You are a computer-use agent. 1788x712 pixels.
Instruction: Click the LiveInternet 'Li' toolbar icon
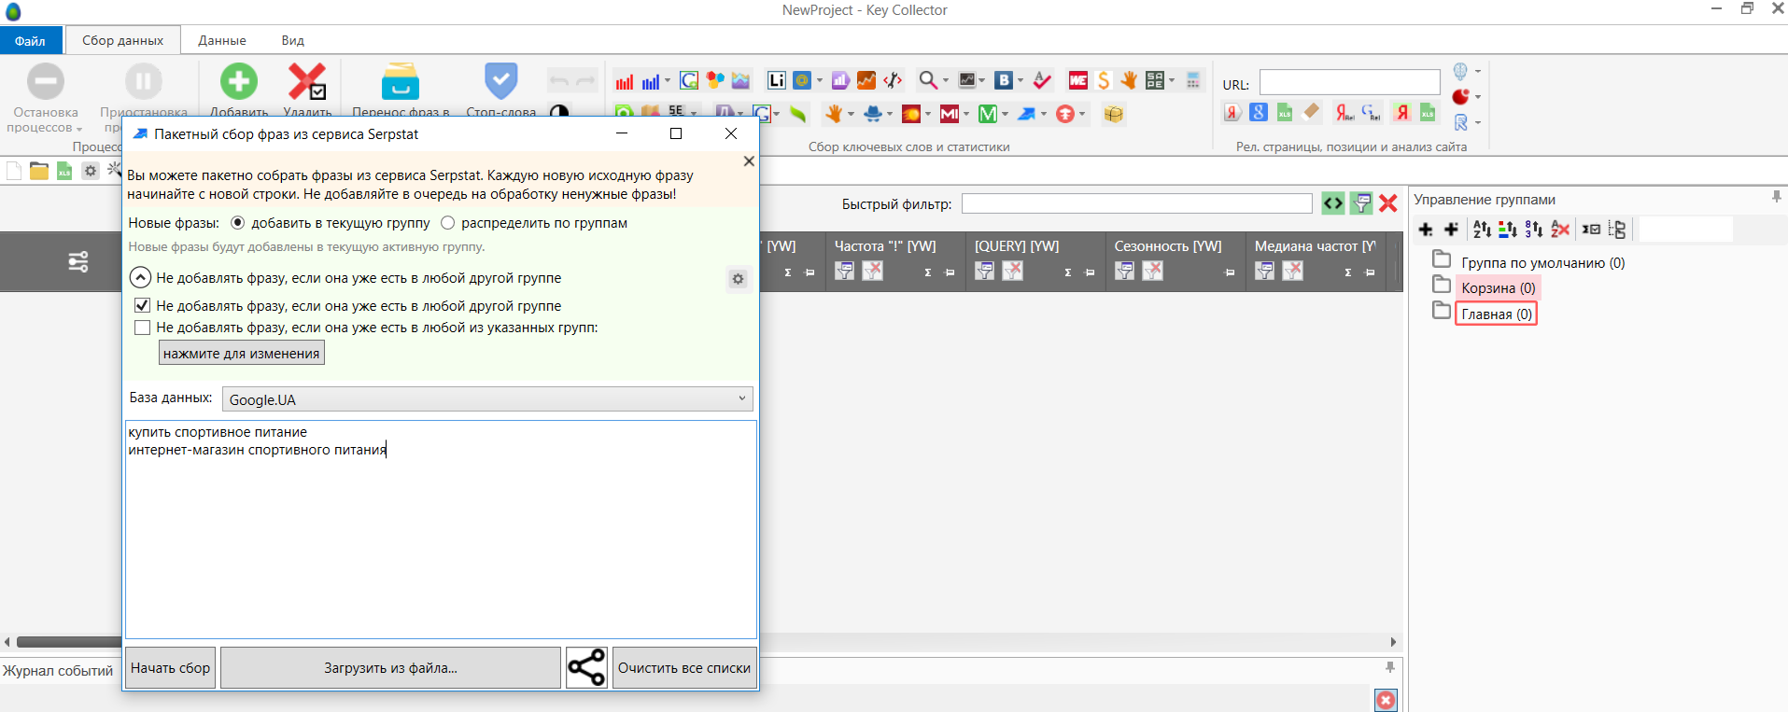click(x=776, y=81)
